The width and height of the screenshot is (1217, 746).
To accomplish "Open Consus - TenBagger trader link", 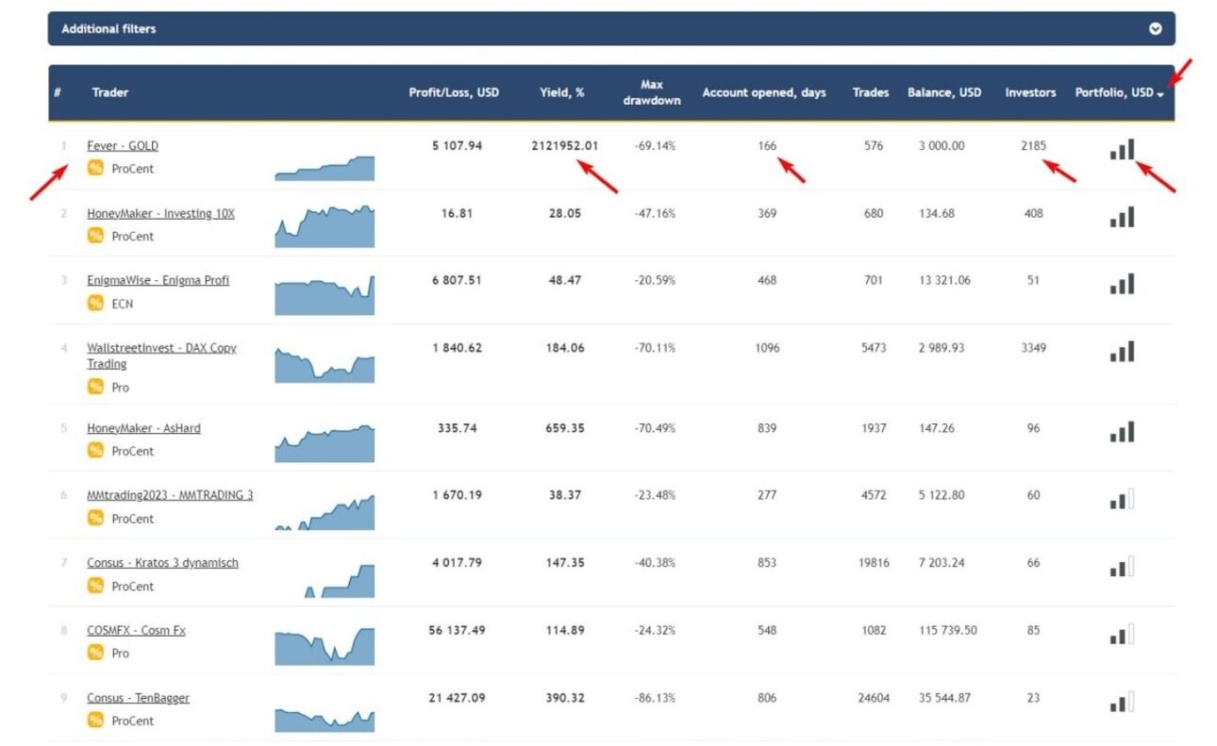I will [138, 698].
